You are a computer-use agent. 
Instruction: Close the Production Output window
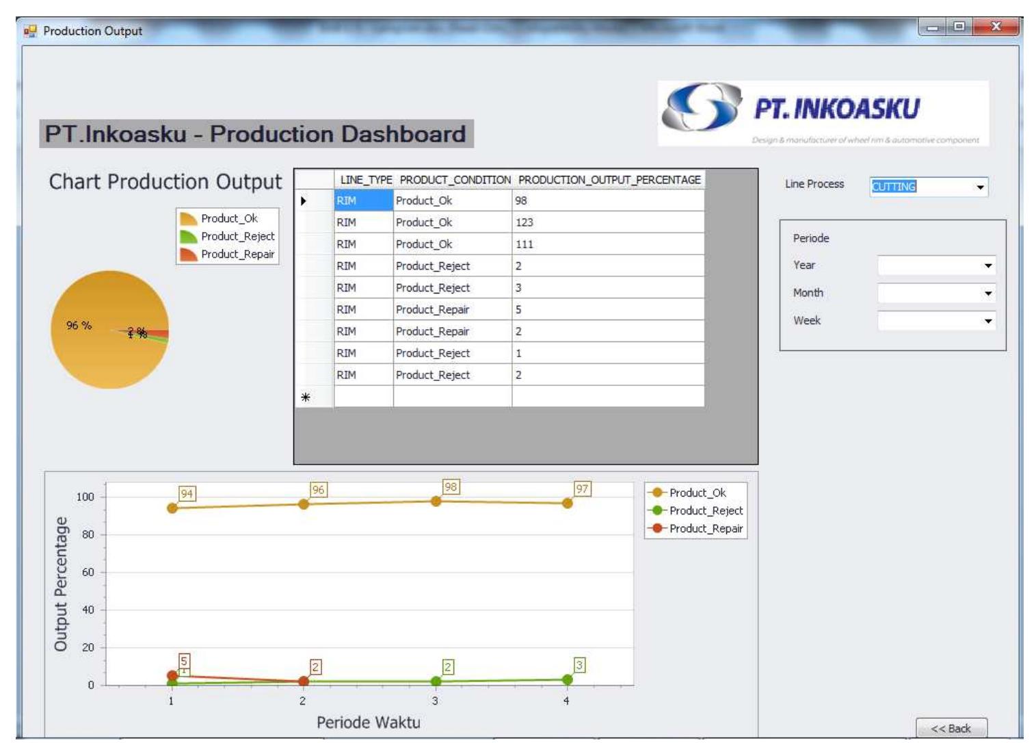point(996,27)
